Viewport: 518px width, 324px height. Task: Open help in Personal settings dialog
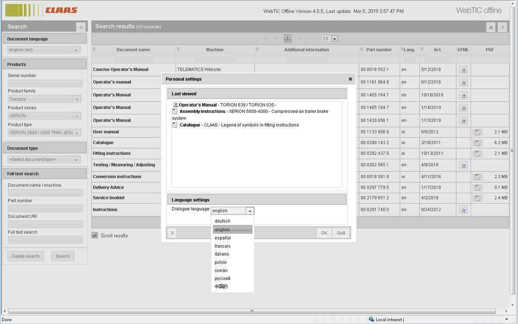coord(172,233)
